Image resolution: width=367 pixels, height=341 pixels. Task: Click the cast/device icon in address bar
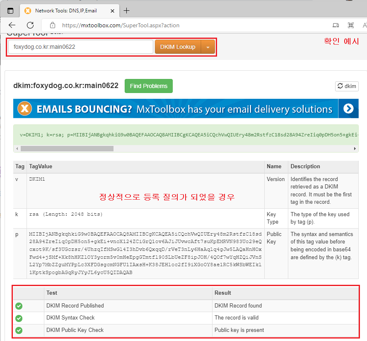336,25
